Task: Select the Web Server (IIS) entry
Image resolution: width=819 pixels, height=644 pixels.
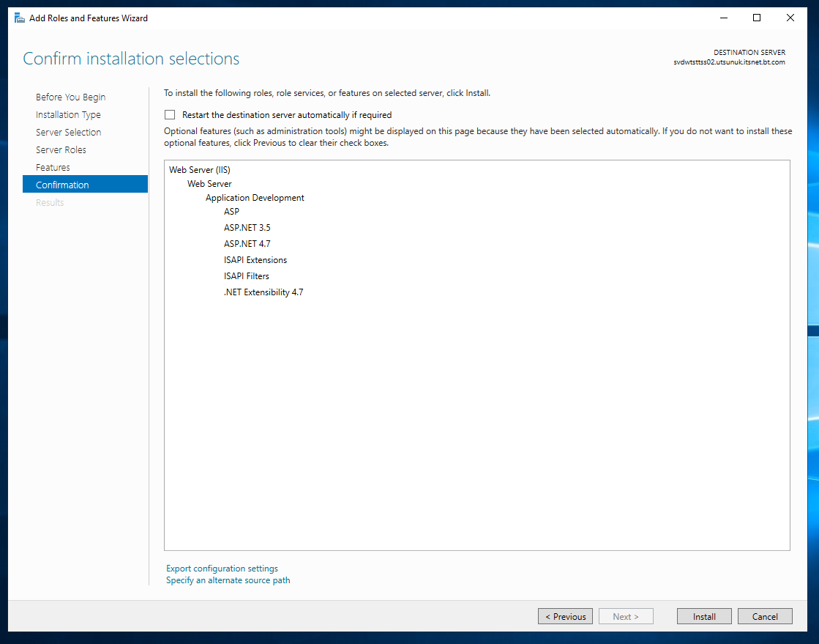Action: coord(200,170)
